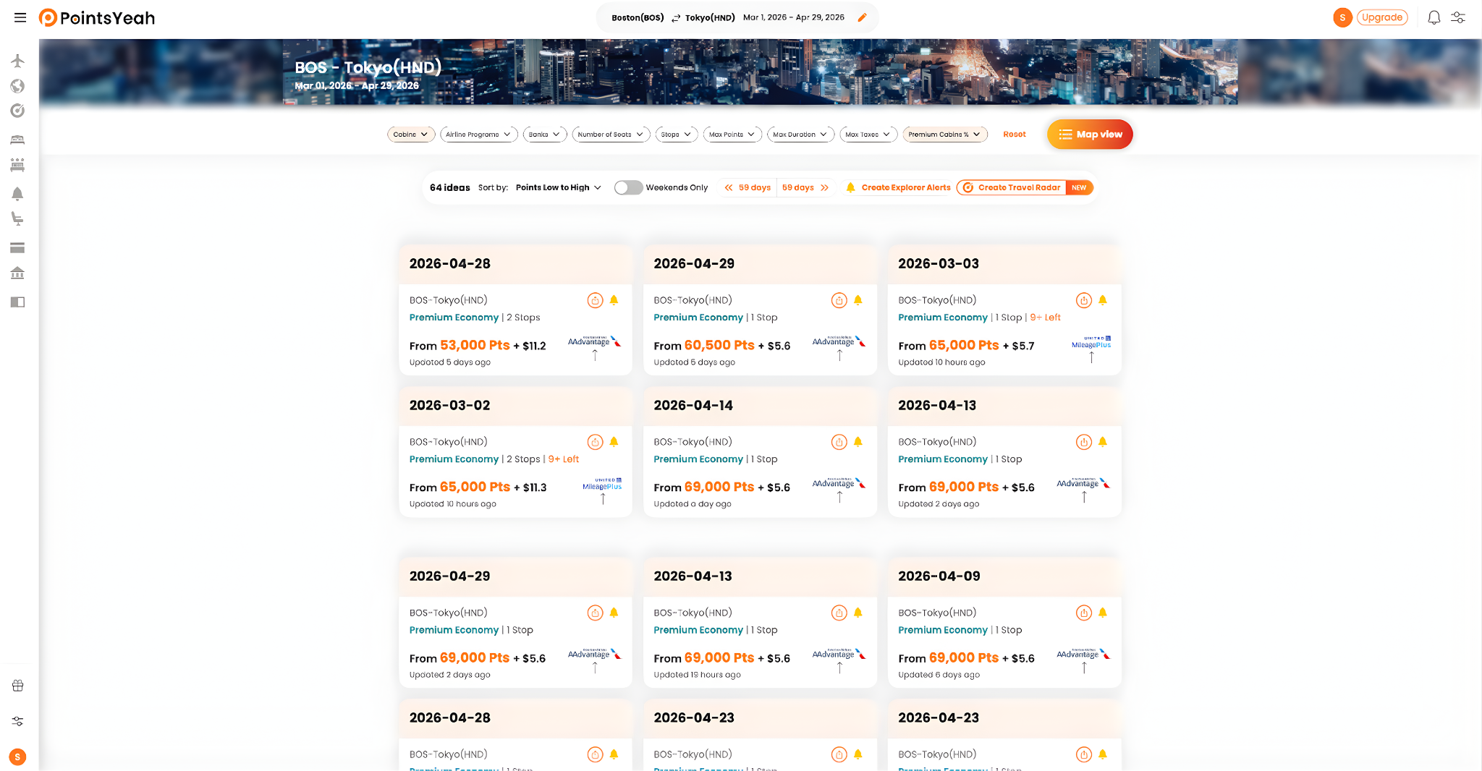Click Create Travel Radar
The image size is (1482, 771).
click(1025, 187)
